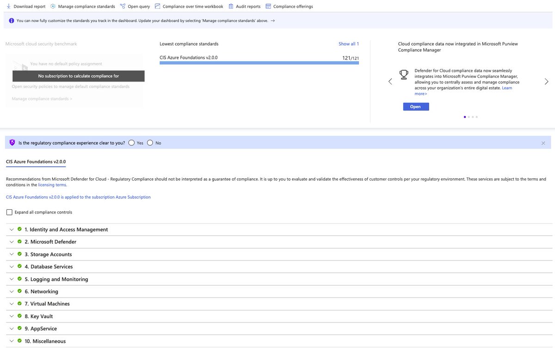Go to the next carousel card
555x352 pixels.
coord(547,82)
